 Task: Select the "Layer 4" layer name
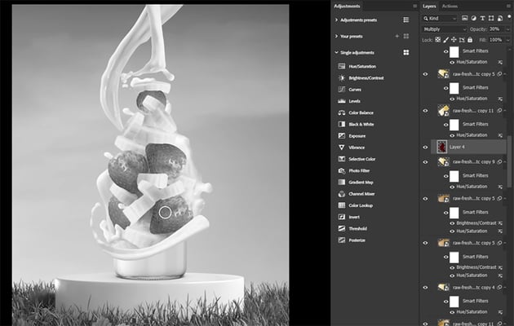pos(457,147)
